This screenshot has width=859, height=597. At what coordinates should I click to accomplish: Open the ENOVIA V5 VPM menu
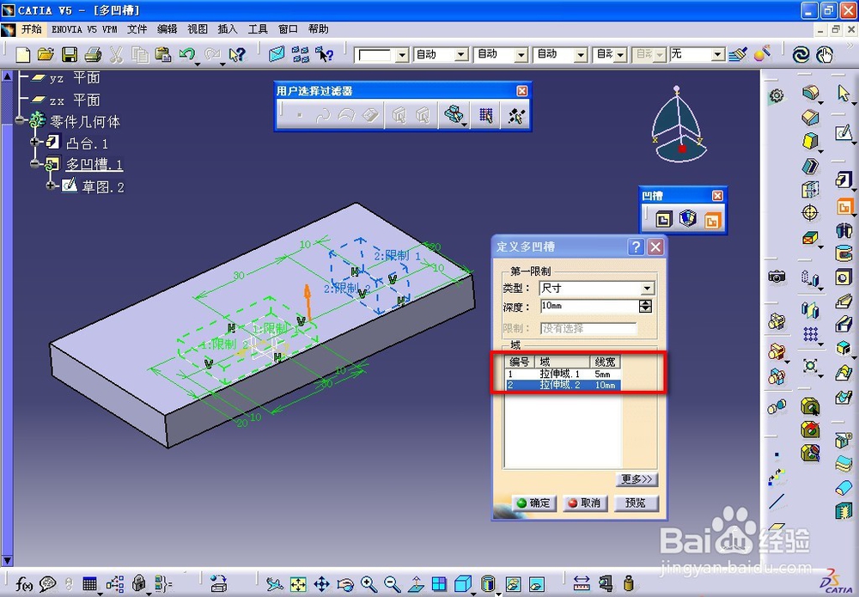(84, 29)
